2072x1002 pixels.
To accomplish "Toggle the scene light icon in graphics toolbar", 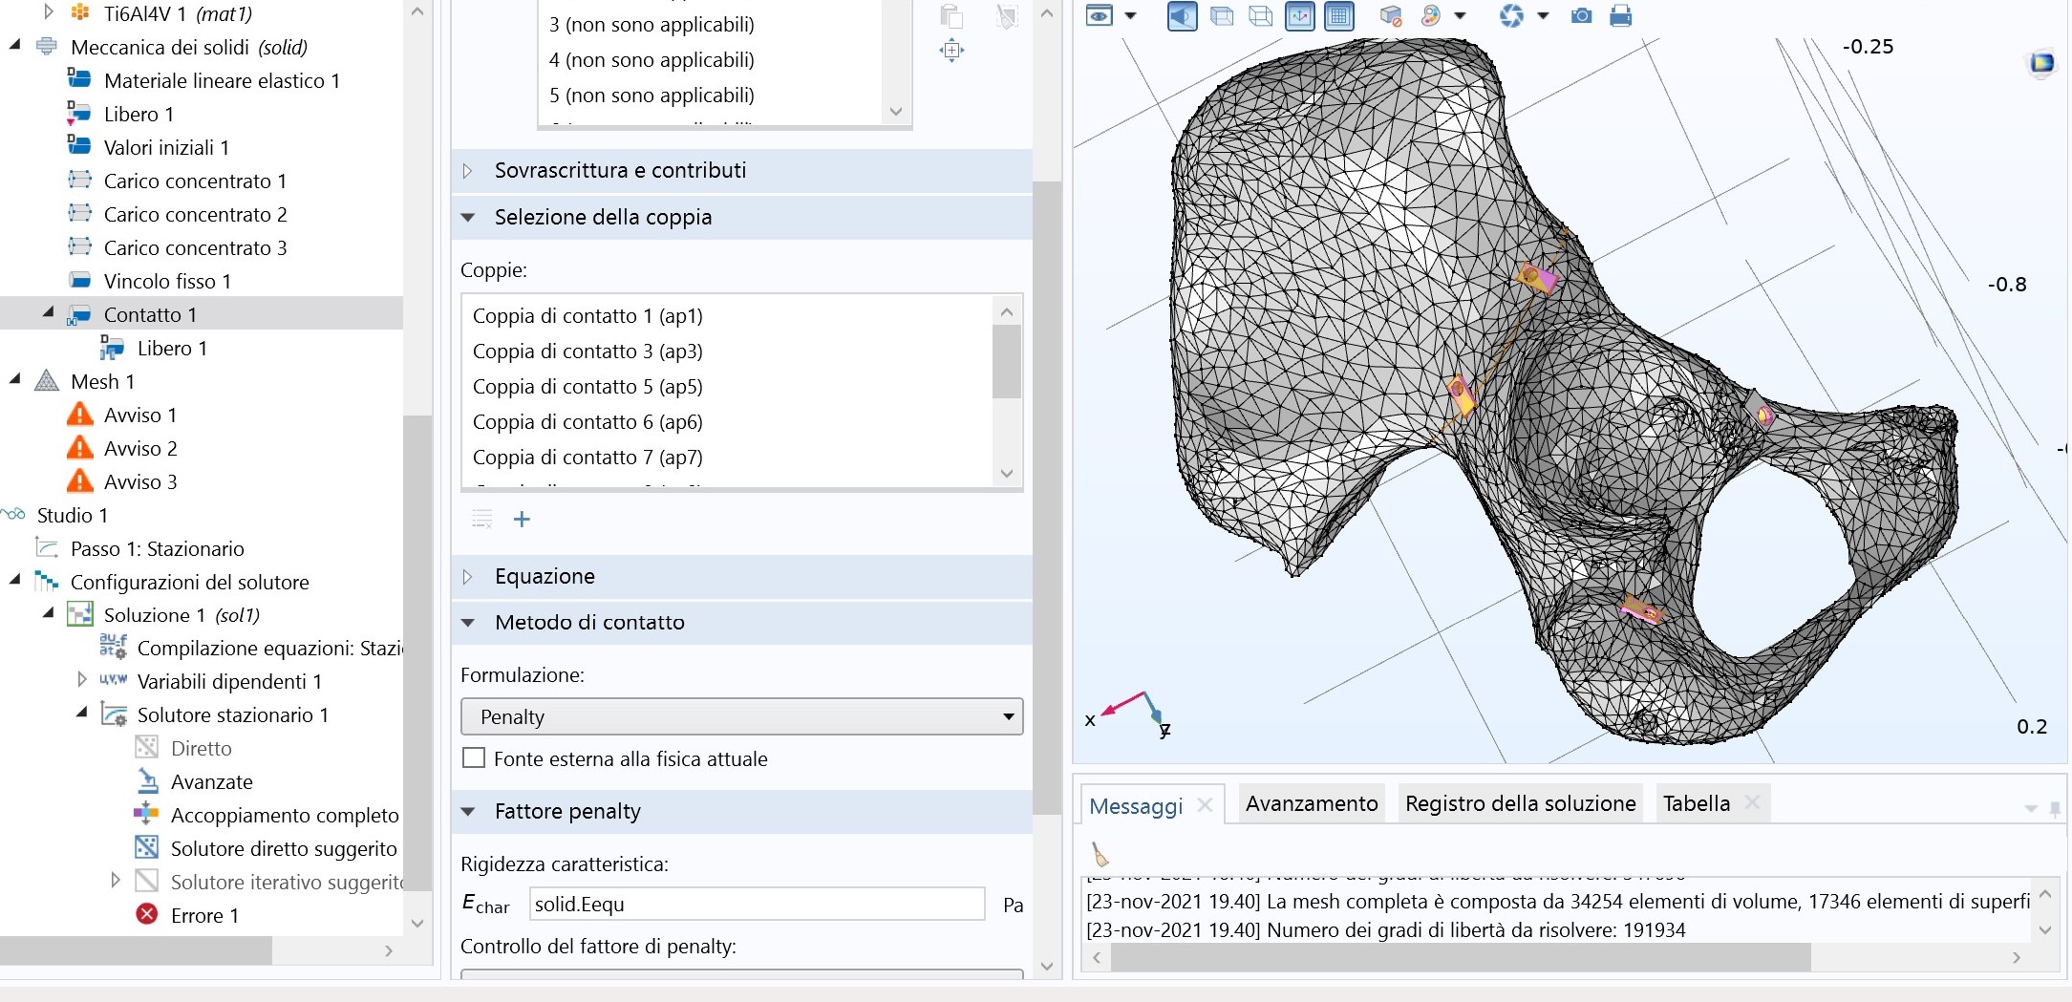I will click(x=1182, y=16).
